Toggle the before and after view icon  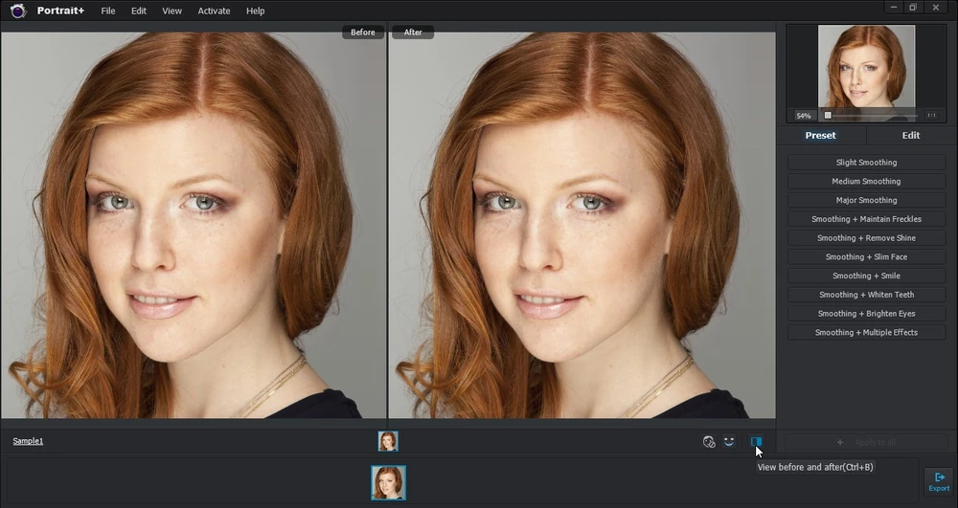(x=756, y=441)
